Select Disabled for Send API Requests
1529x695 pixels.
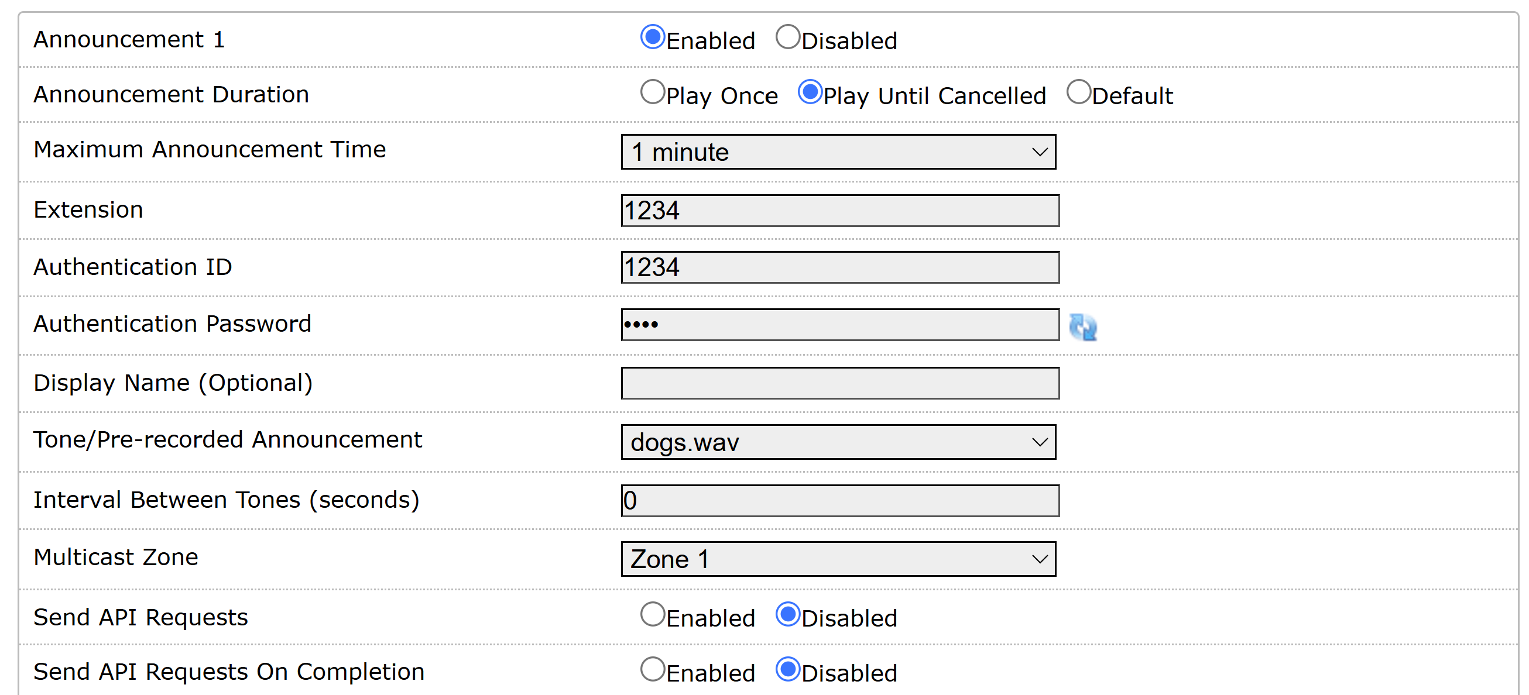[788, 614]
